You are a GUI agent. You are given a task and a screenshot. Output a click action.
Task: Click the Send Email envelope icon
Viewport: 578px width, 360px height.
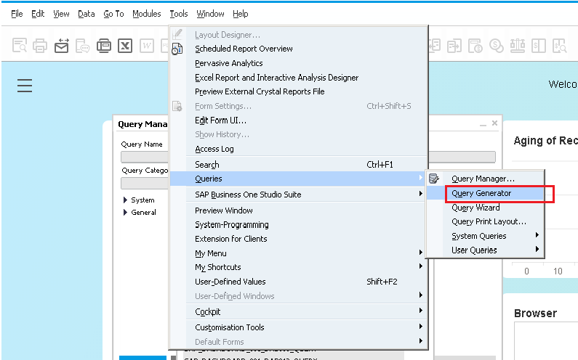62,46
